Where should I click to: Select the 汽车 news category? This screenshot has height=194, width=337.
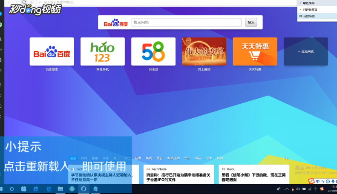pos(187,158)
